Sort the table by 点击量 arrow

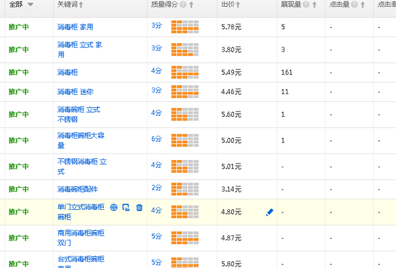pyautogui.click(x=361, y=5)
